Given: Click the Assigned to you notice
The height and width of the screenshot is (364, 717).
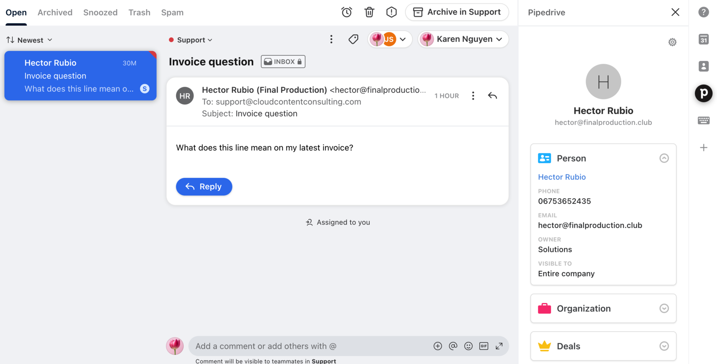Looking at the screenshot, I should point(338,222).
